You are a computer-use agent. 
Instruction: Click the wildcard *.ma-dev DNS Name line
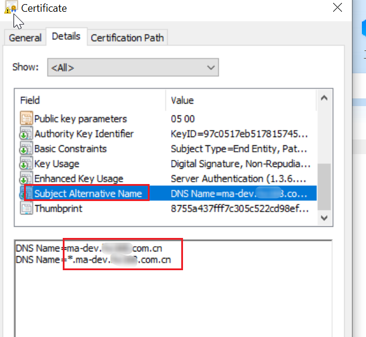(x=93, y=260)
